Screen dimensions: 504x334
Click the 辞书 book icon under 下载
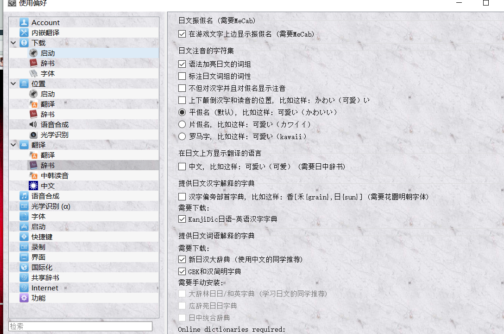pyautogui.click(x=33, y=63)
